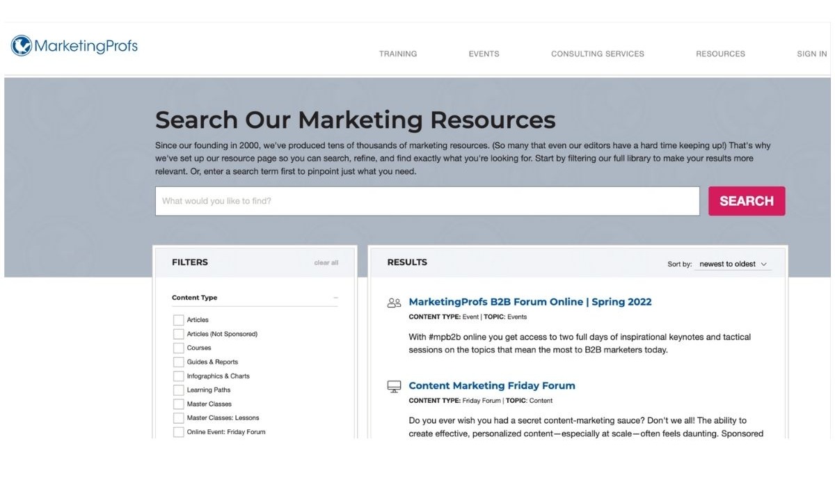Select the Infographics & Charts checkbox

click(178, 376)
